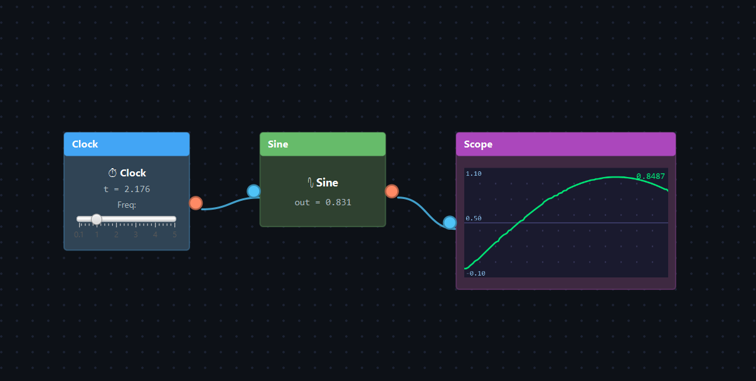Click the Freq slider handle

click(96, 219)
